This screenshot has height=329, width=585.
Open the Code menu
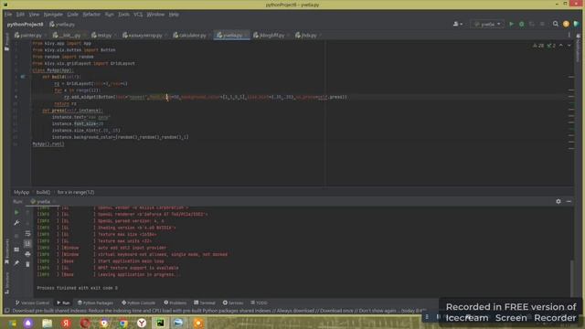pos(73,15)
